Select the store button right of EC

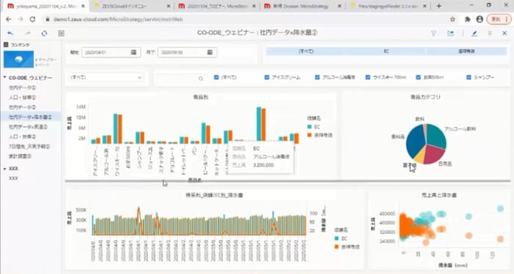click(466, 51)
